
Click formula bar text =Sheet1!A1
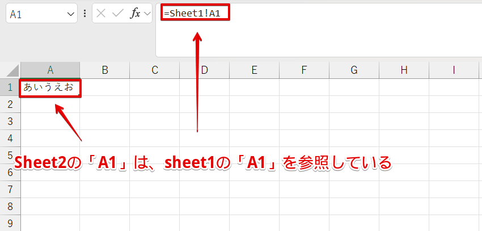tap(192, 14)
